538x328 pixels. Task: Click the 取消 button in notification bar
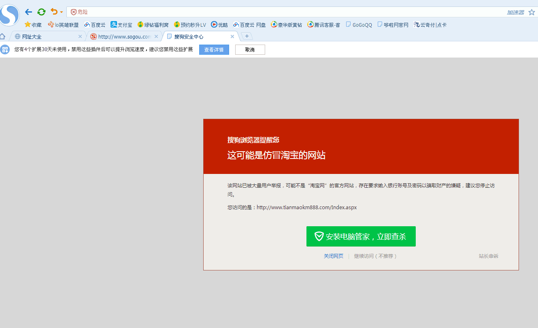click(250, 49)
